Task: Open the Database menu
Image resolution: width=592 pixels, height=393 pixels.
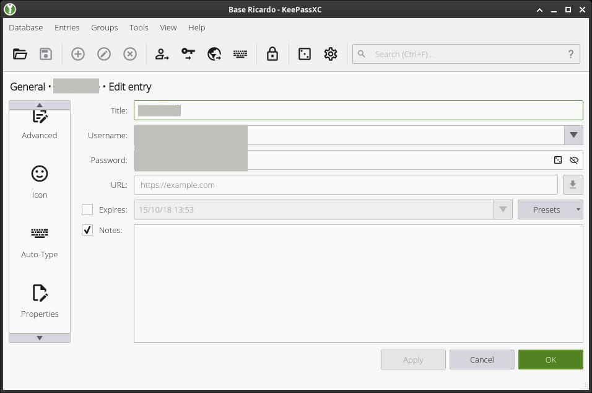Action: click(x=25, y=28)
